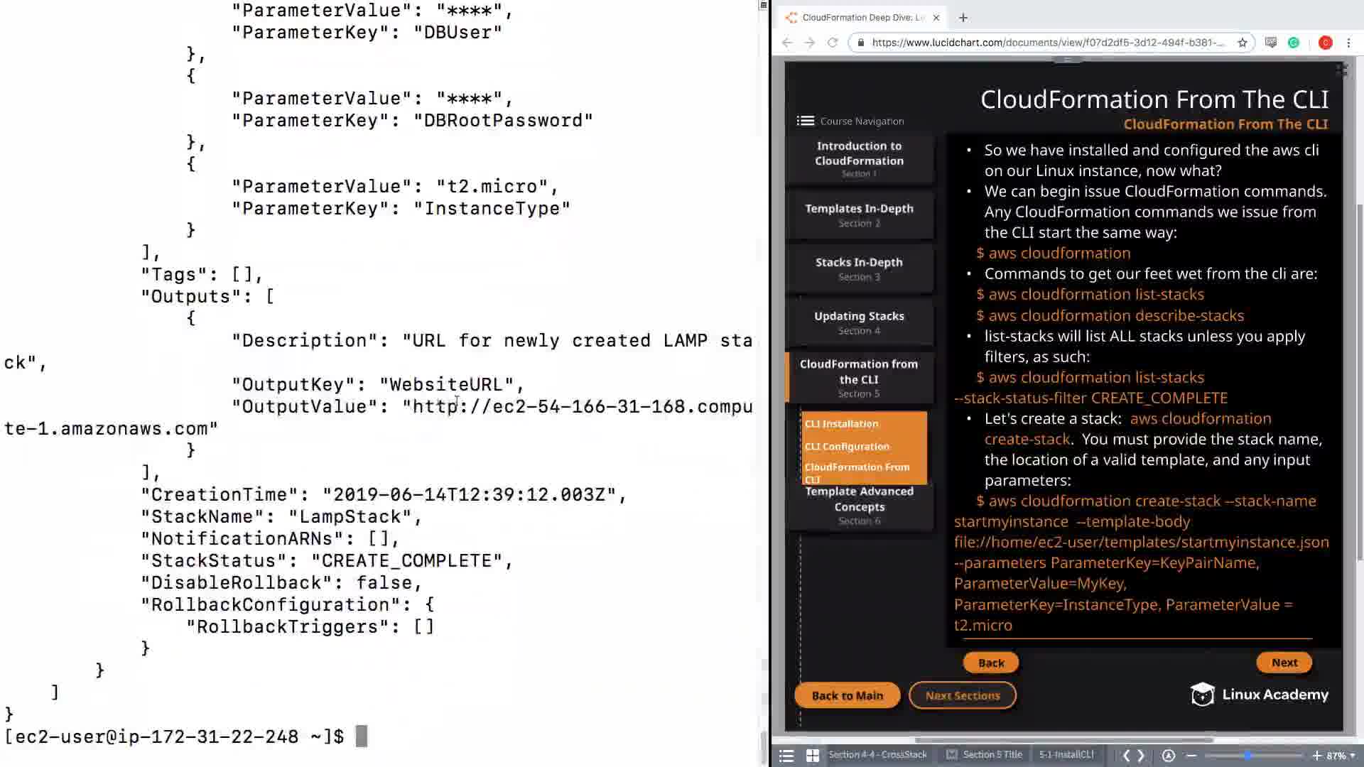Viewport: 1364px width, 767px height.
Task: Open the Section 5 Title page tab
Action: click(992, 755)
